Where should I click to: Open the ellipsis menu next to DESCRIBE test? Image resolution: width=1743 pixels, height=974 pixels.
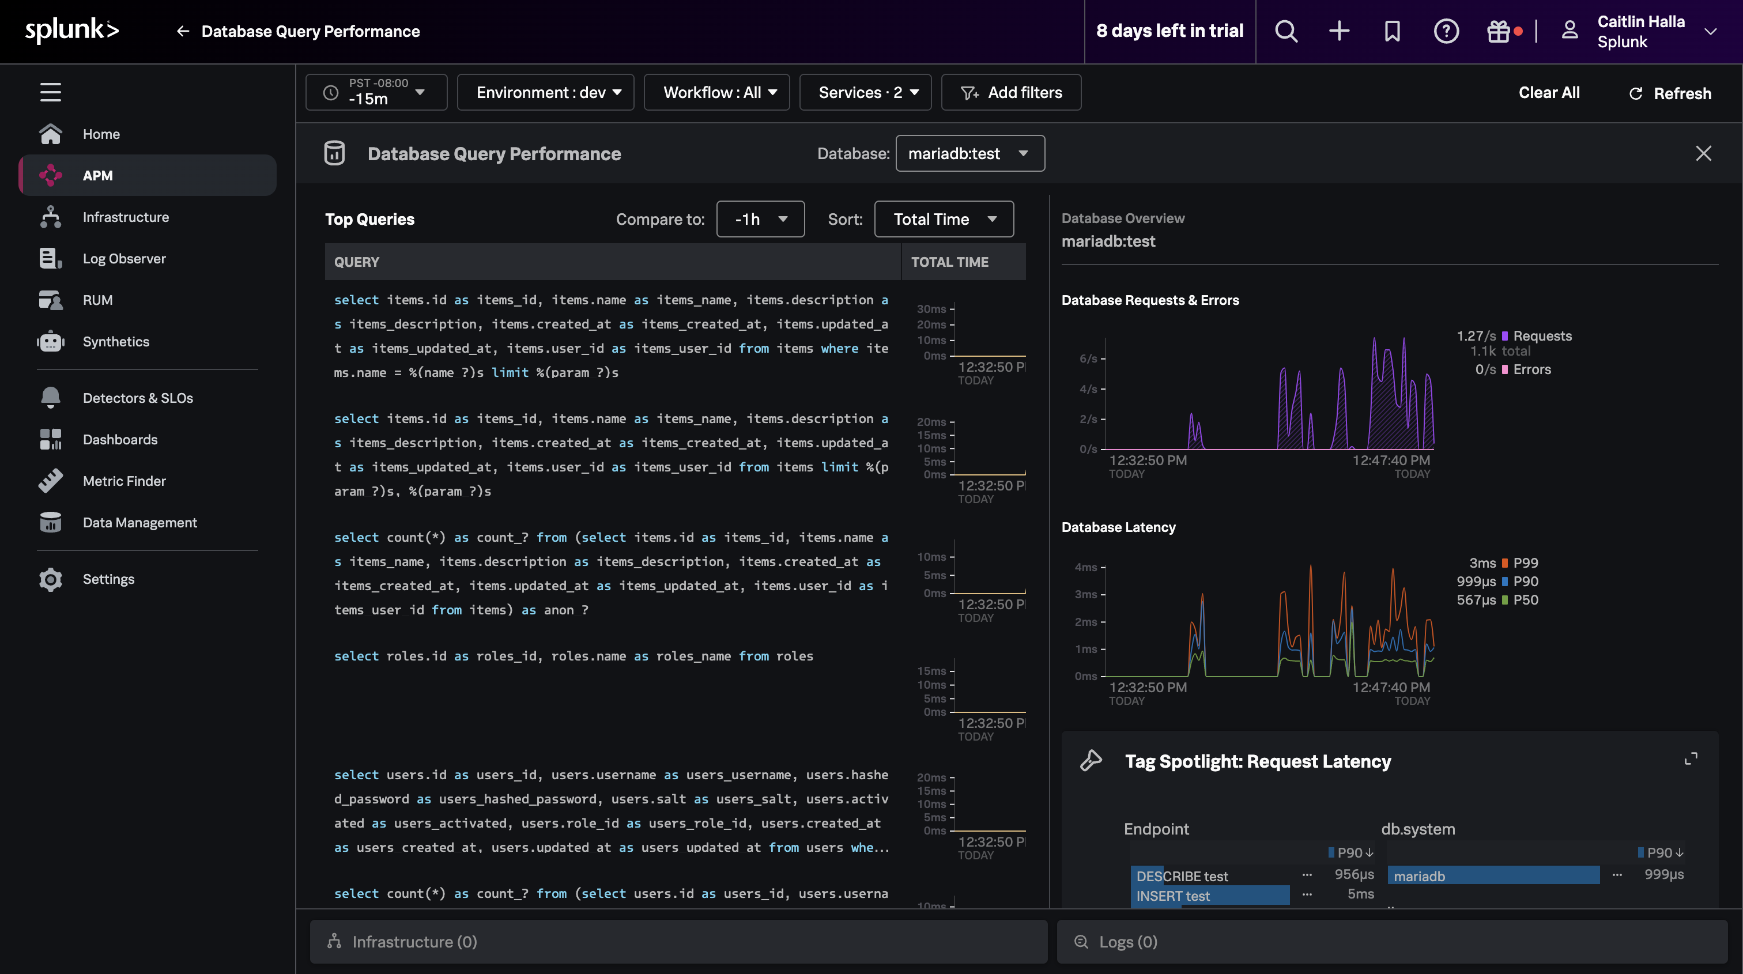[1307, 875]
